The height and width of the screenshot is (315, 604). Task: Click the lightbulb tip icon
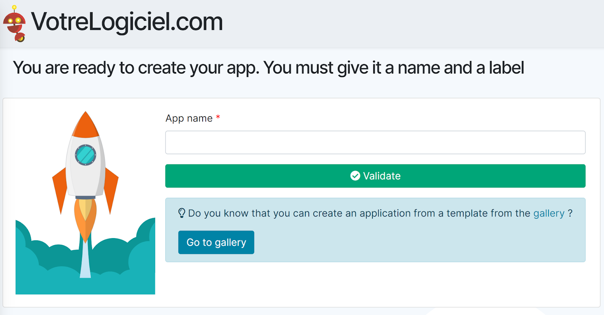pos(182,213)
